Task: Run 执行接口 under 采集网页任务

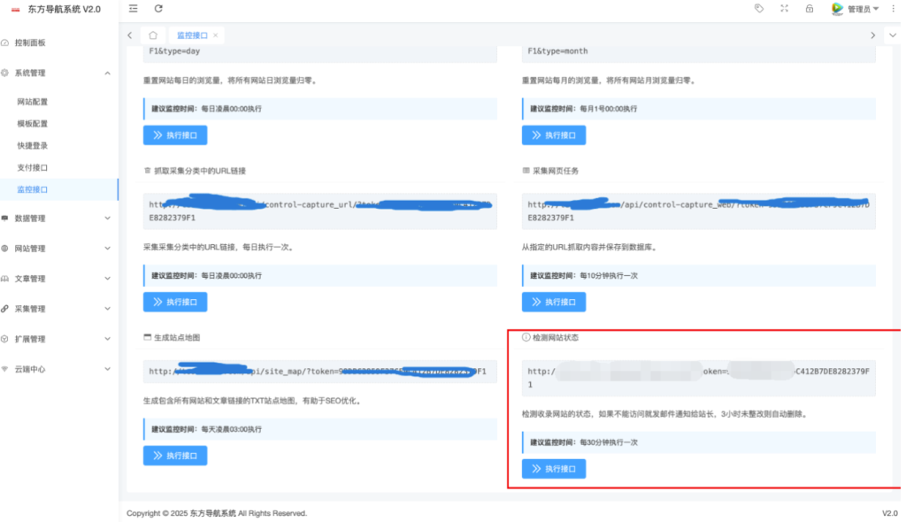Action: [x=554, y=302]
